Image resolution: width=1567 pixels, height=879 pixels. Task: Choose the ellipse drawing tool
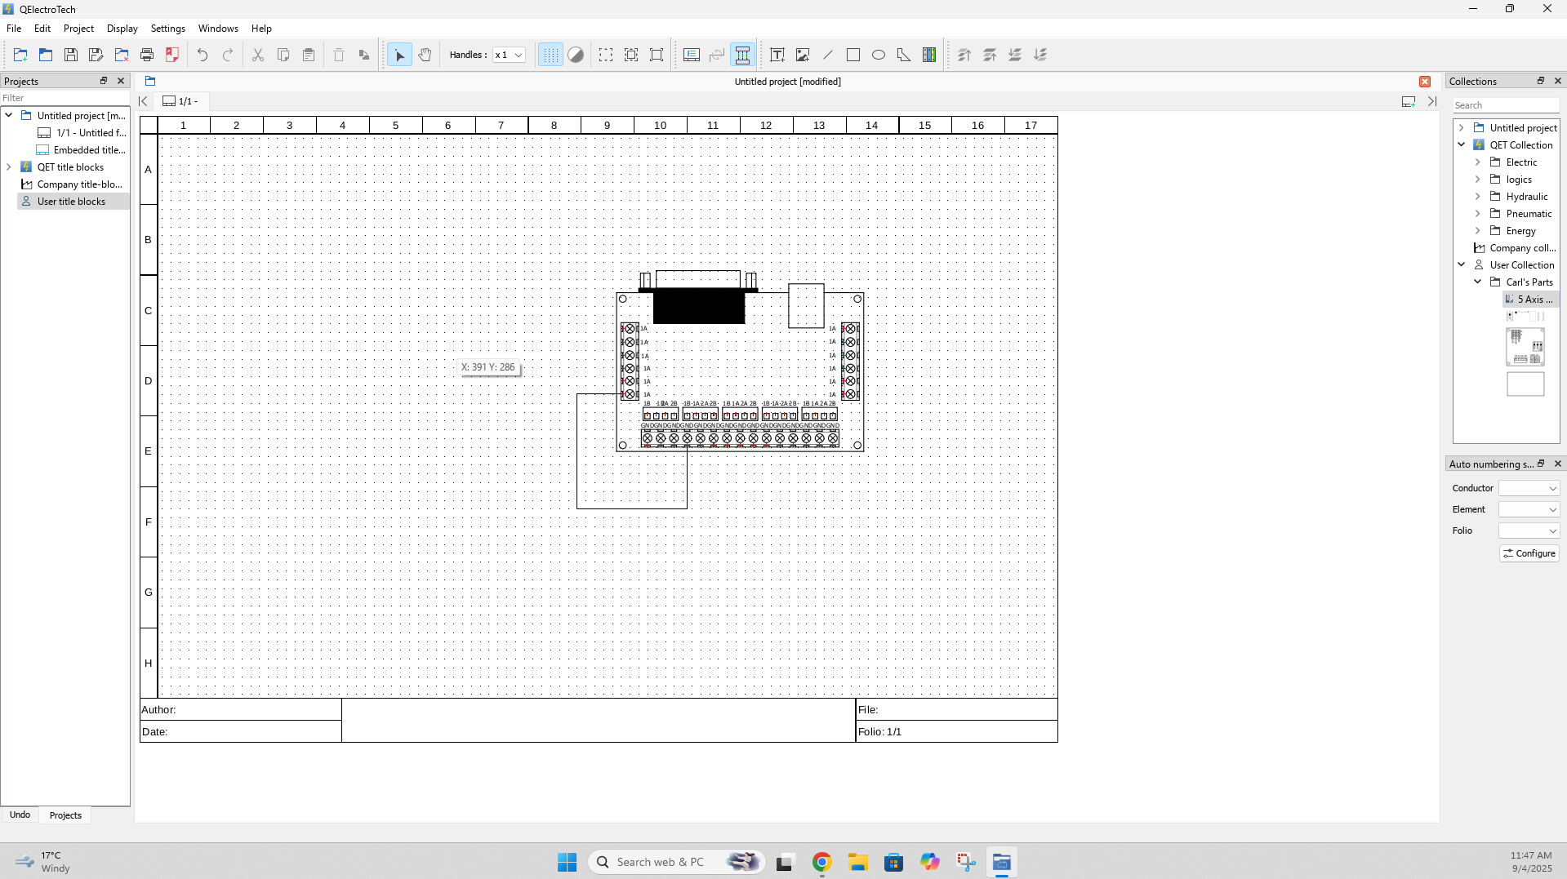[x=879, y=55]
